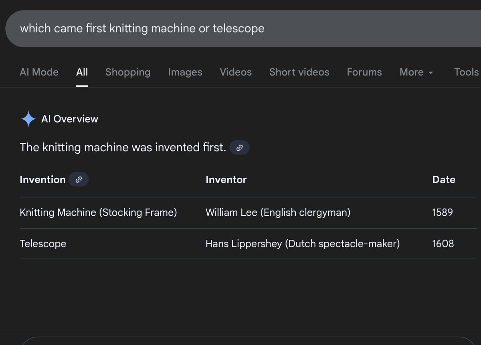Click the search query input field
Screen dimensions: 481x345
pyautogui.click(x=243, y=28)
